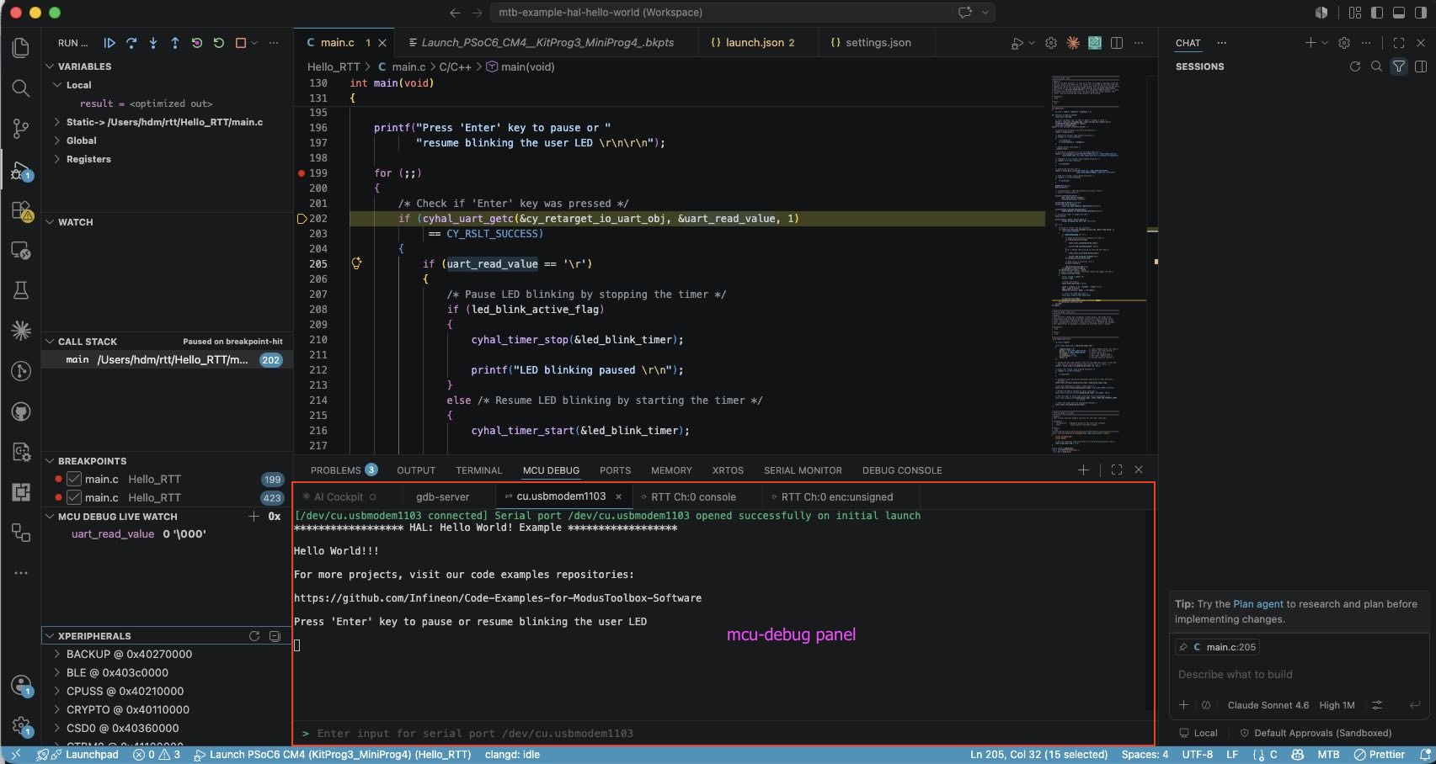The image size is (1436, 764).
Task: Open the Run and Debug view
Action: click(x=21, y=172)
